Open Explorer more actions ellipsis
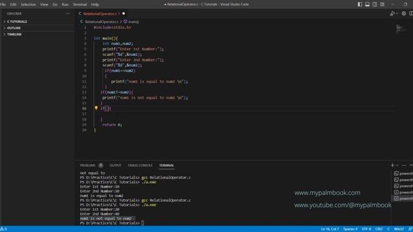The height and width of the screenshot is (232, 413). tap(68, 14)
